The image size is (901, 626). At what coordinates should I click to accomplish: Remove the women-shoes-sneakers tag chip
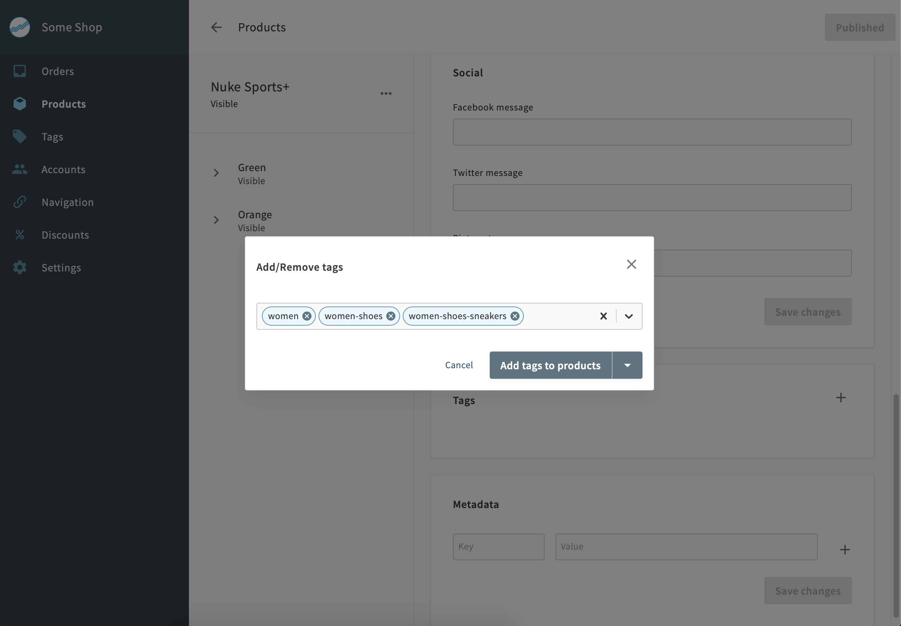[515, 316]
